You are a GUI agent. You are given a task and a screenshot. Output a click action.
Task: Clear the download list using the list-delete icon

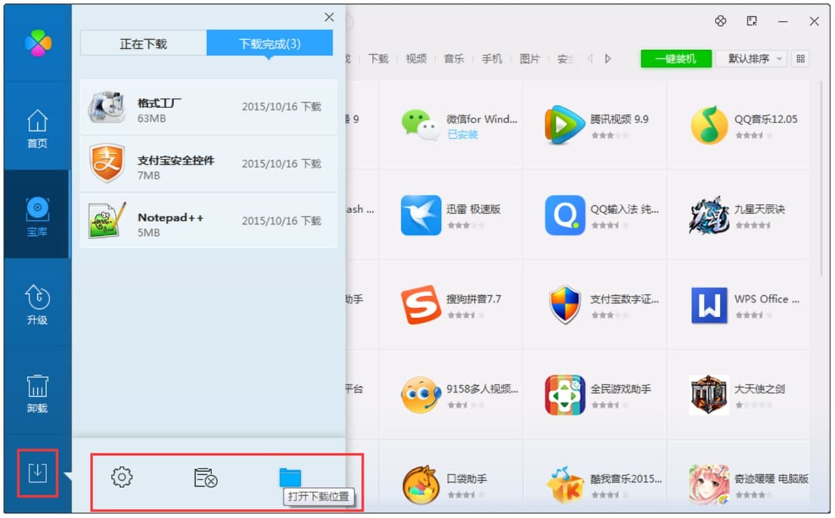coord(205,478)
